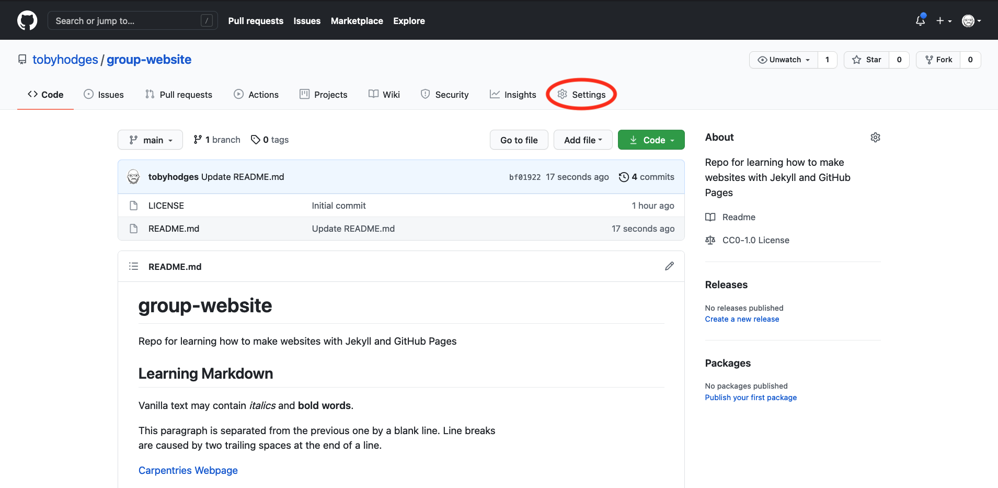Viewport: 998px width, 488px height.
Task: Open the README.md file in list
Action: [174, 229]
